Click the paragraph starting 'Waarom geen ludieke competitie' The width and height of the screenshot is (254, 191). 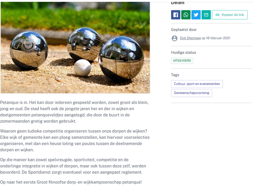[x=75, y=141]
